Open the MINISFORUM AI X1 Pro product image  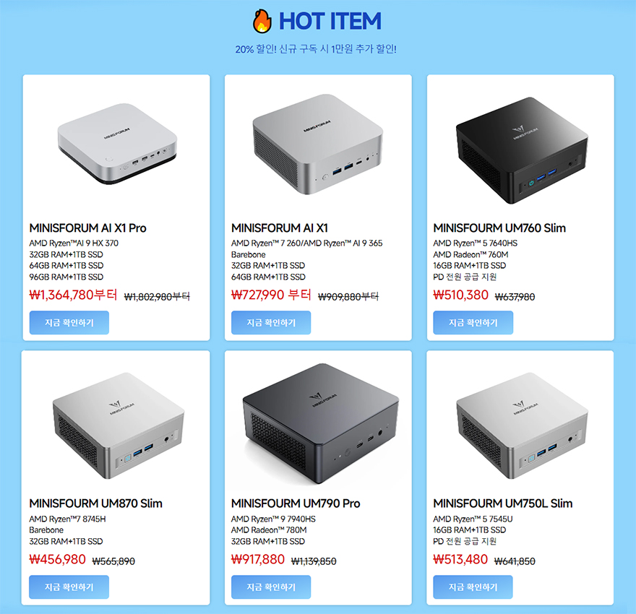tap(117, 144)
